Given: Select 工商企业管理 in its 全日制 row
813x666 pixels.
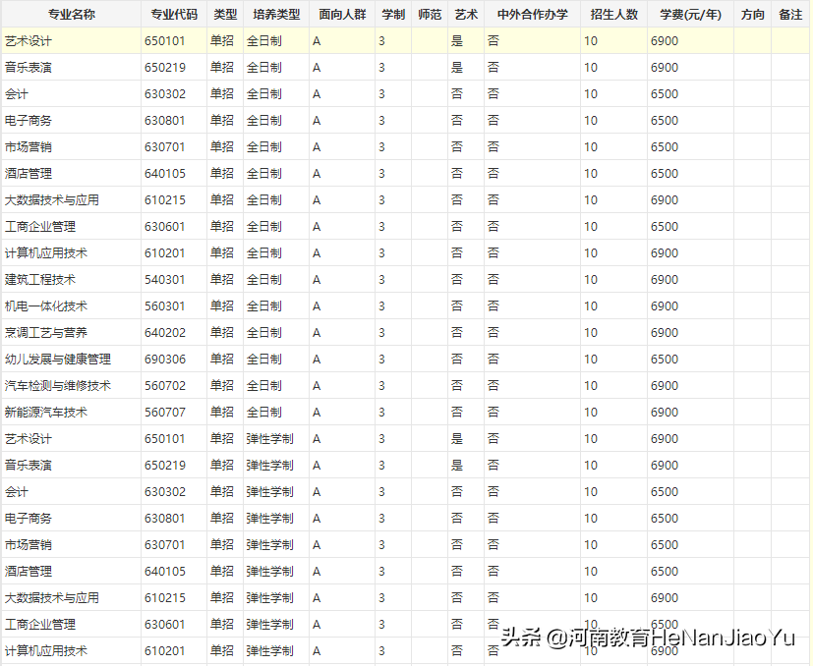Looking at the screenshot, I should (40, 227).
